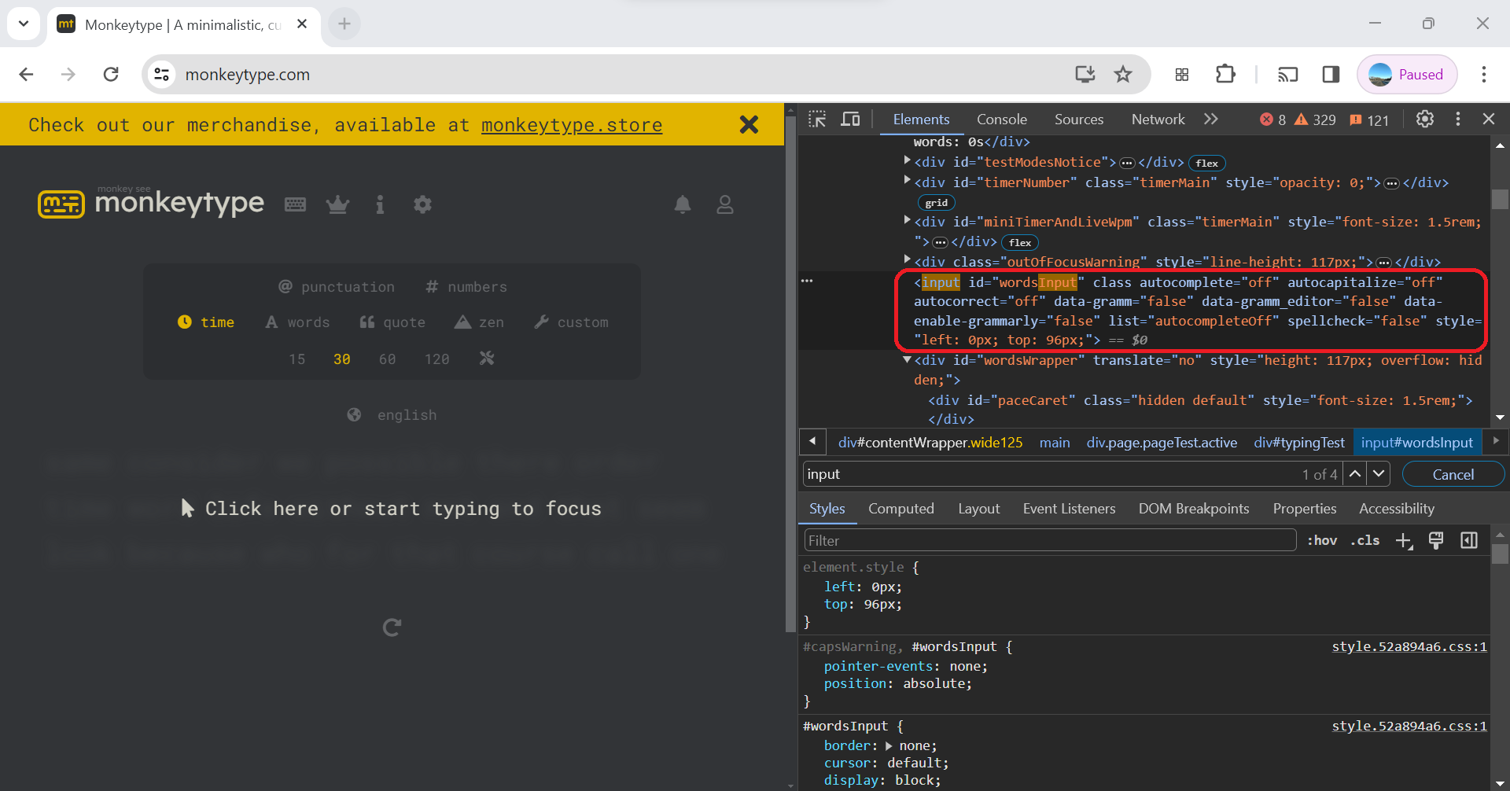Open the about info icon
This screenshot has width=1510, height=791.
(x=380, y=204)
